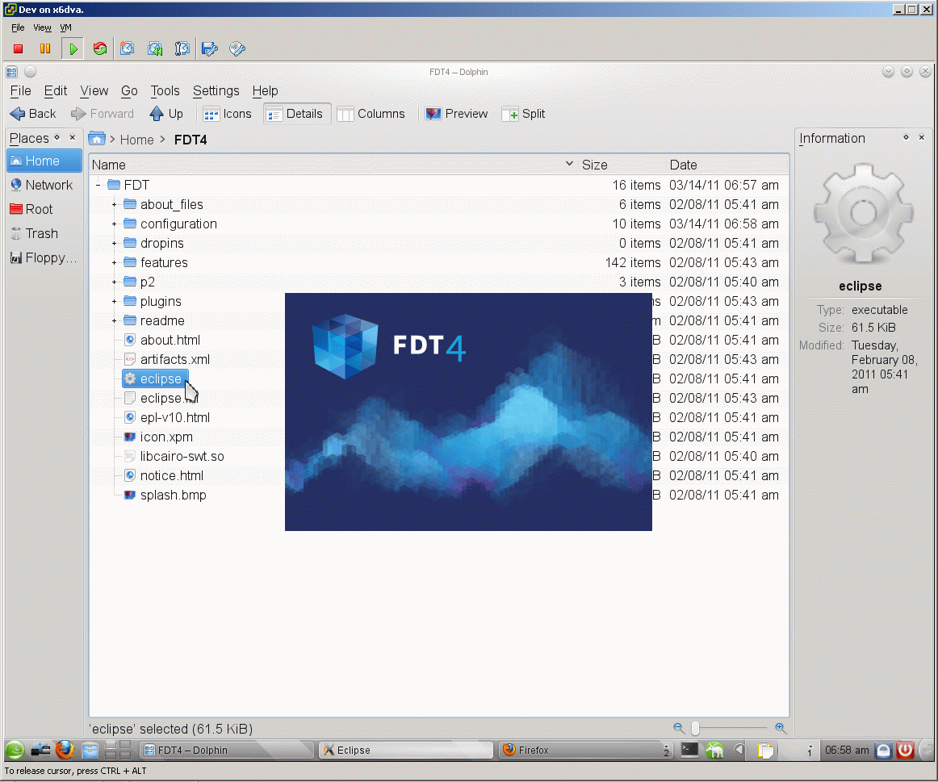Open the VM menu in the VMware console
Screen dimensions: 938x782
(x=66, y=27)
